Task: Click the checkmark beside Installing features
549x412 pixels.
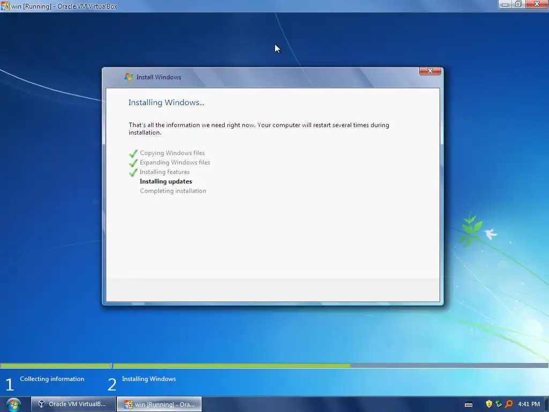Action: click(x=133, y=172)
